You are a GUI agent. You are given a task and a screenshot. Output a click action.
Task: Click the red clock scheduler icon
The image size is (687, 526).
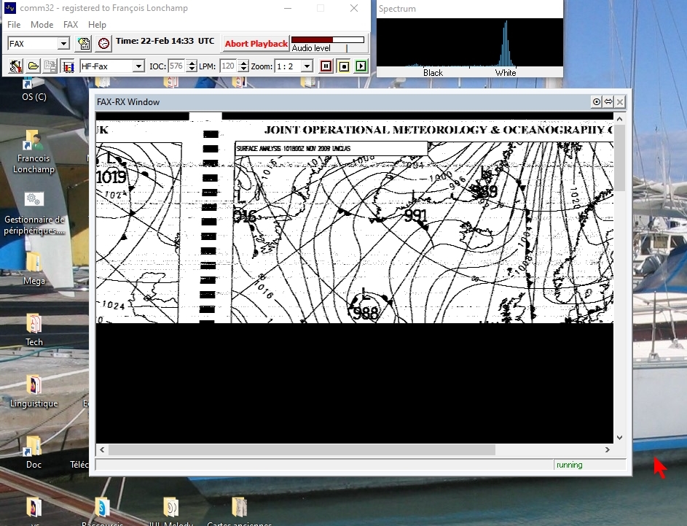click(x=104, y=44)
